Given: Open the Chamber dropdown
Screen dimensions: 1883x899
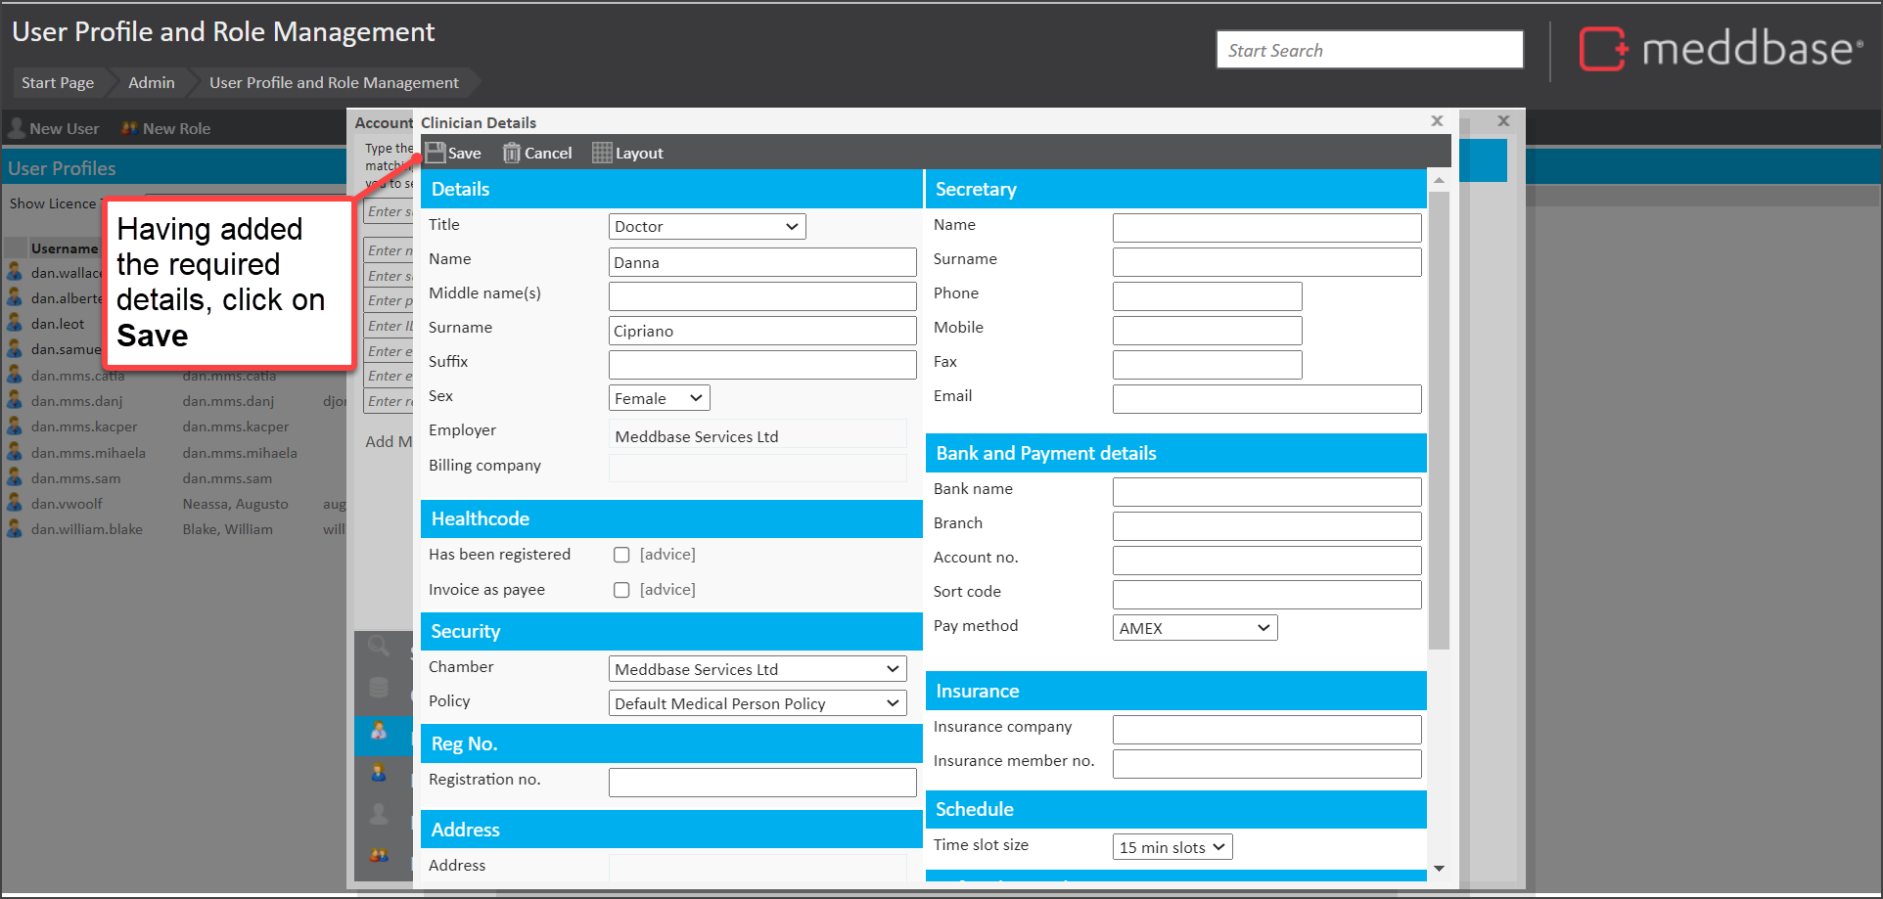Looking at the screenshot, I should (x=758, y=669).
